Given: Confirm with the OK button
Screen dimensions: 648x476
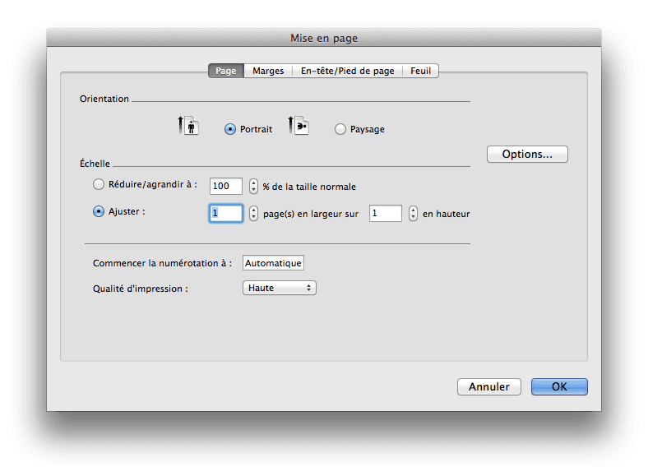Looking at the screenshot, I should [x=559, y=386].
